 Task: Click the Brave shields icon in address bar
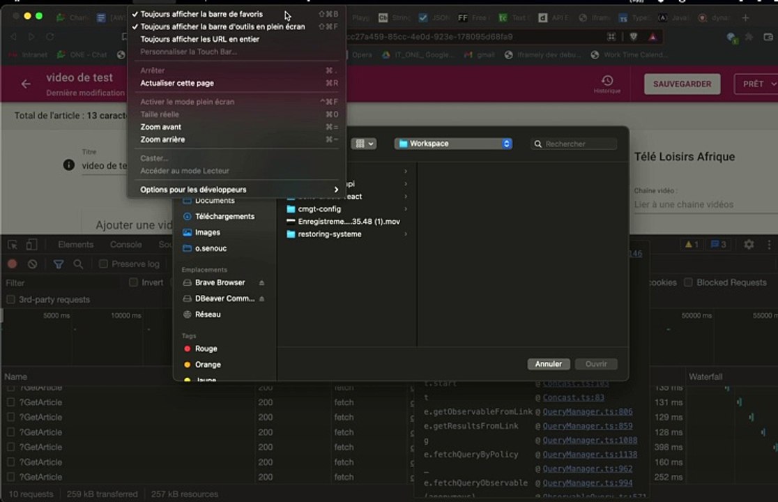[634, 37]
